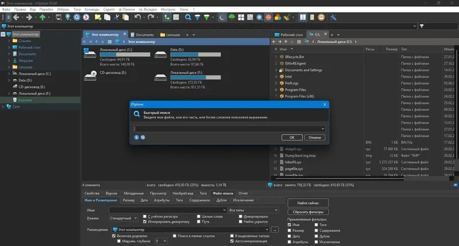This screenshot has height=246, width=459.
Task: Click Data (D:) usage bar
Action: tap(196, 54)
